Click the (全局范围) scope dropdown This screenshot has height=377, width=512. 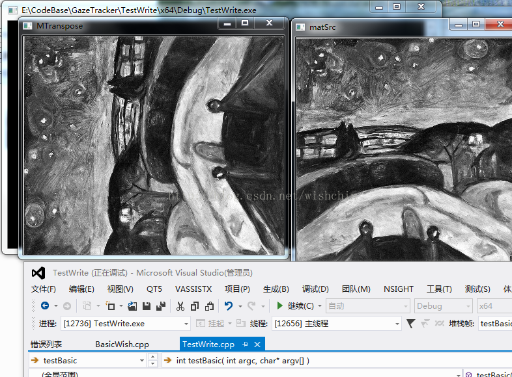click(245, 374)
